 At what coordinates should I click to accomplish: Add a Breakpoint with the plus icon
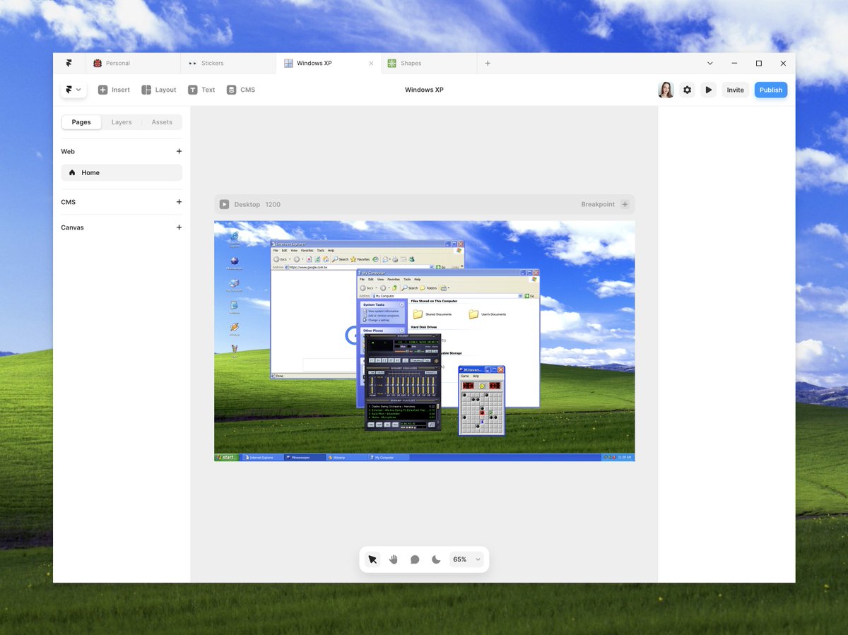[x=625, y=204]
